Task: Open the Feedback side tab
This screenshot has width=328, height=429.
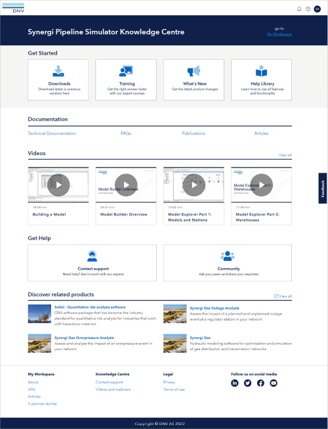Action: (x=323, y=189)
